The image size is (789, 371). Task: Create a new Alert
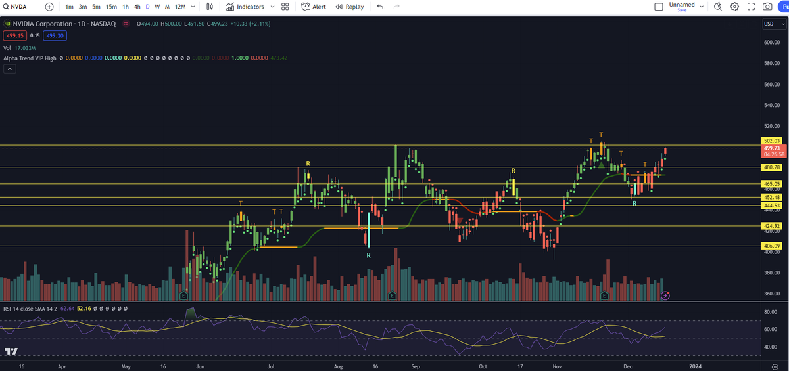(x=314, y=7)
